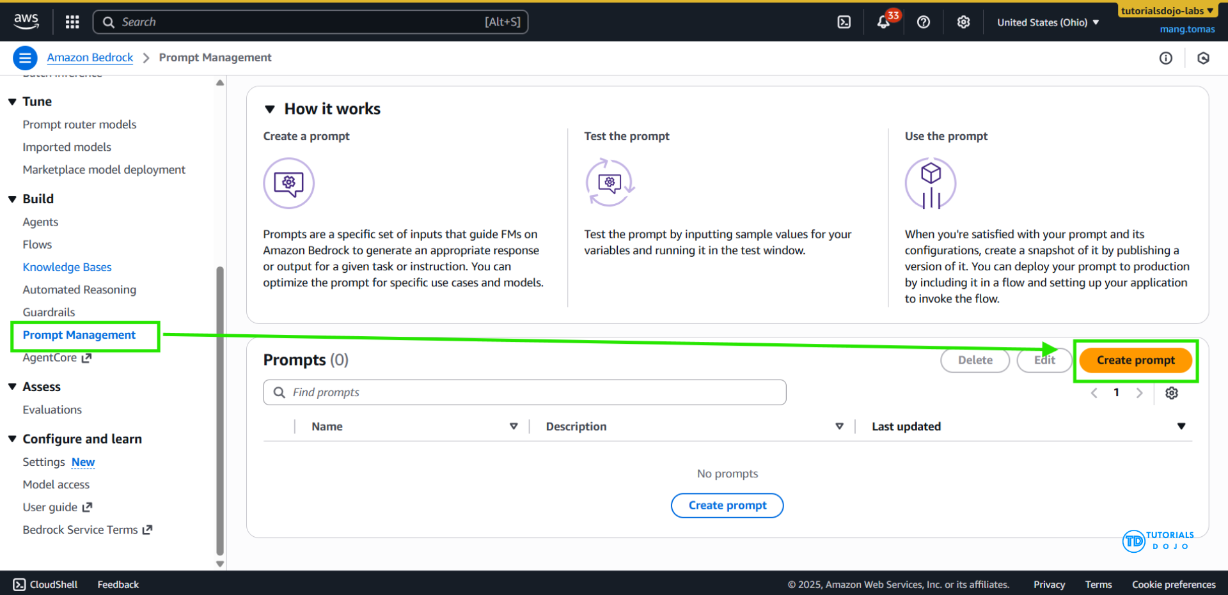This screenshot has height=595, width=1228.
Task: Click the AWS logo
Action: pyautogui.click(x=26, y=21)
